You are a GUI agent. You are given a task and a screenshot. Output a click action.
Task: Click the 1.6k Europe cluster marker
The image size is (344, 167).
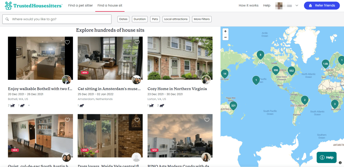(326, 64)
